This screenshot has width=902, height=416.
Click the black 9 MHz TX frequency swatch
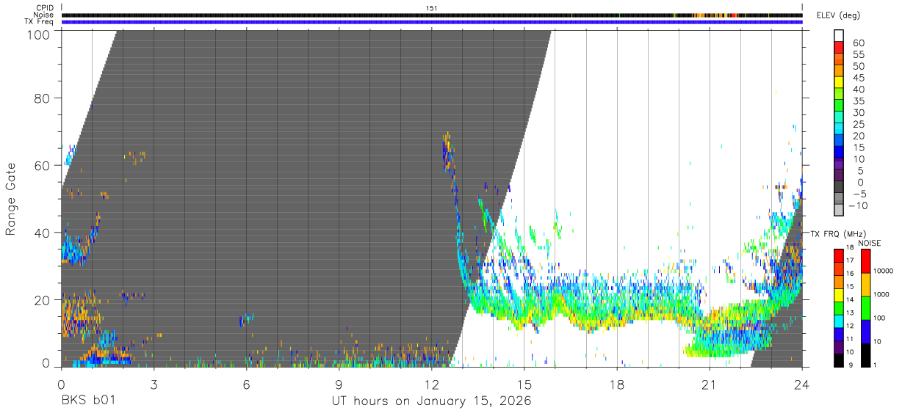coord(839,360)
